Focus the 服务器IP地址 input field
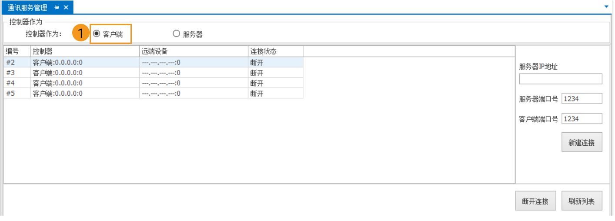This screenshot has height=221, width=615. click(560, 79)
